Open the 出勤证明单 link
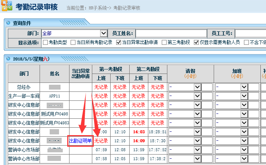266x165 pixels. point(80,141)
